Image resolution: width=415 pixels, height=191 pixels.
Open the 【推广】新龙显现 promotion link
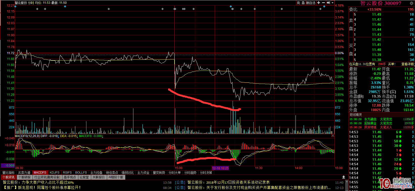click(42, 187)
